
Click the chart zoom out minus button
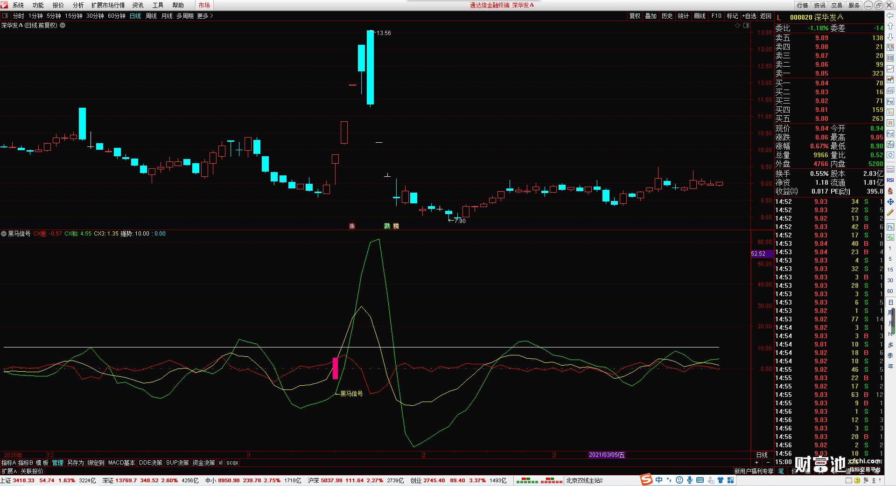point(768,463)
